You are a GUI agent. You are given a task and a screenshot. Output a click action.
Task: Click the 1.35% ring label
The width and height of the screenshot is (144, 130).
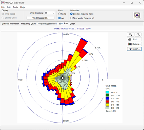pos(72,73)
